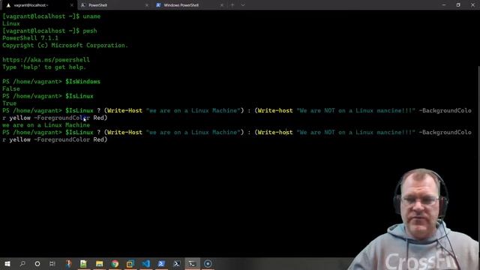Open the circular recorder app on taskbar

(208, 263)
